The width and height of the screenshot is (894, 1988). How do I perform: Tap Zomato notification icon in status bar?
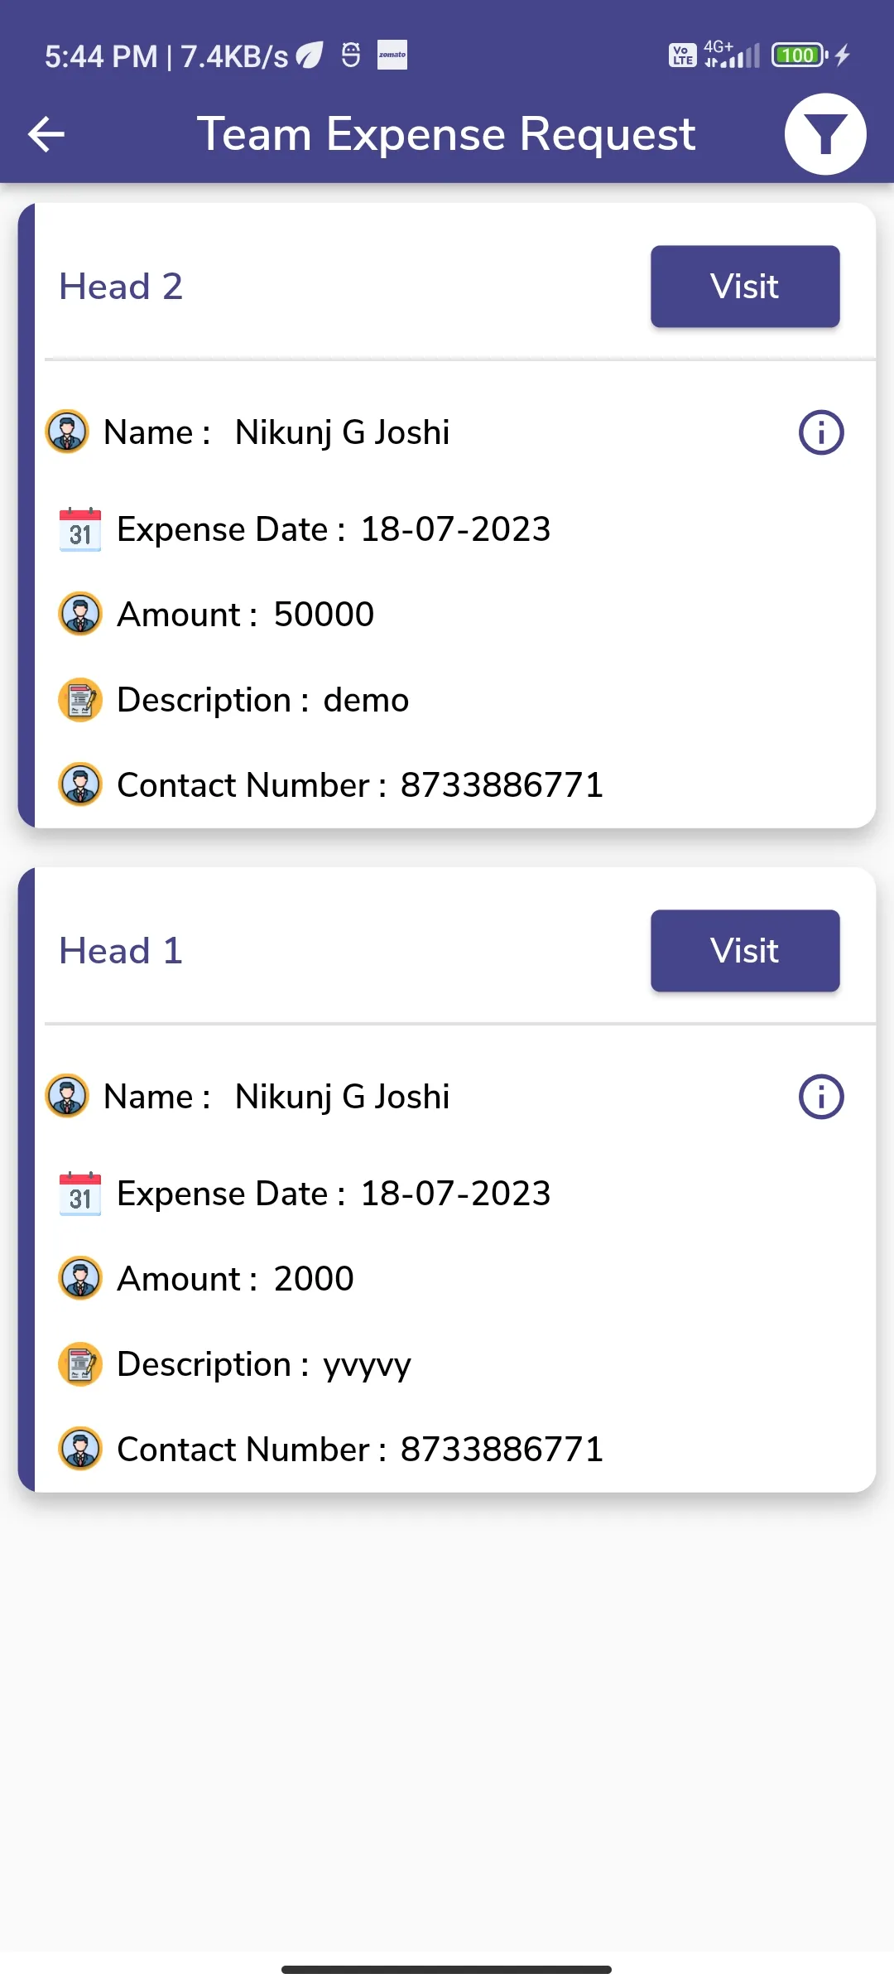point(392,55)
